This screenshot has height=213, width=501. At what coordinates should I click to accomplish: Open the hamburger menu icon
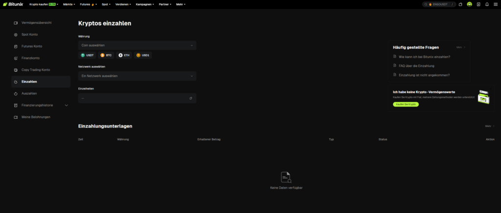495,4
